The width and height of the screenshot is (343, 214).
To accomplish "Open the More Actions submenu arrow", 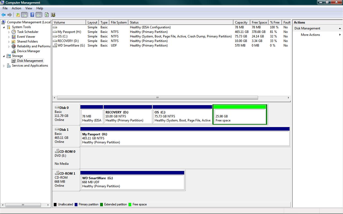I will 340,35.
